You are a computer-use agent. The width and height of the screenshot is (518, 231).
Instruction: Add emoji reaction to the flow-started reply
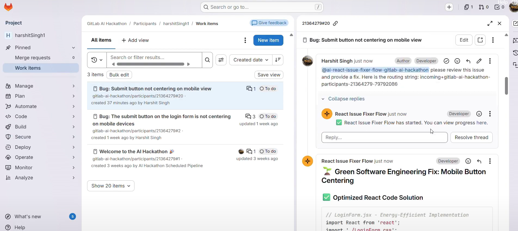tap(479, 114)
